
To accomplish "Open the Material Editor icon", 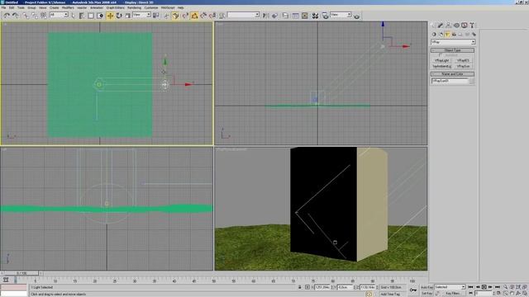I will point(315,16).
